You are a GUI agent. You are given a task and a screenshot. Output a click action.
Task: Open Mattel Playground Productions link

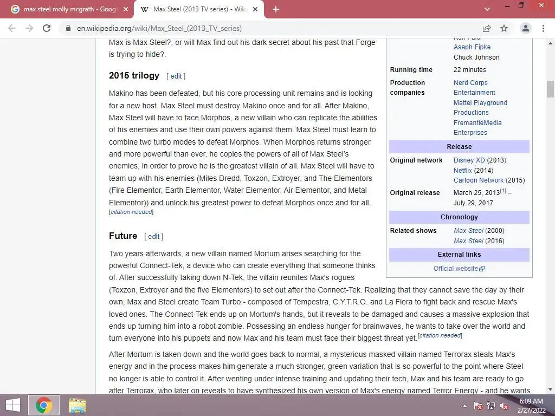480,108
